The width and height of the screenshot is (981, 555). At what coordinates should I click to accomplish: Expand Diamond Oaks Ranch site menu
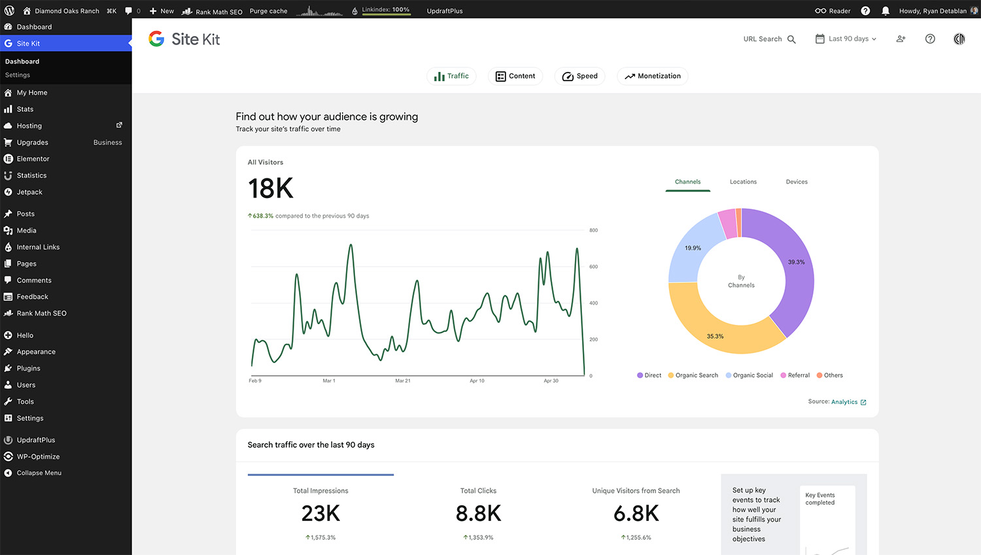[61, 10]
